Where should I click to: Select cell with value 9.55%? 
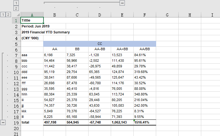click(145, 117)
